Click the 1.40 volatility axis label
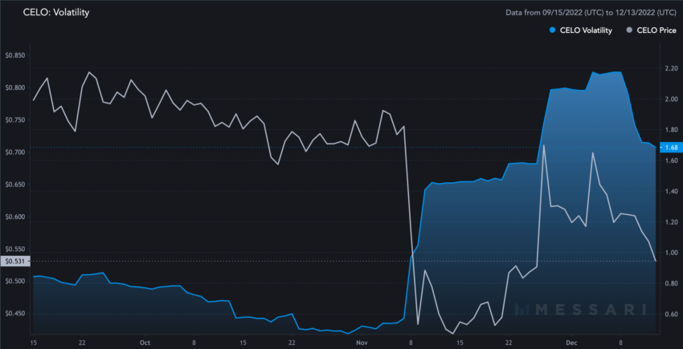The image size is (683, 349). tap(670, 192)
